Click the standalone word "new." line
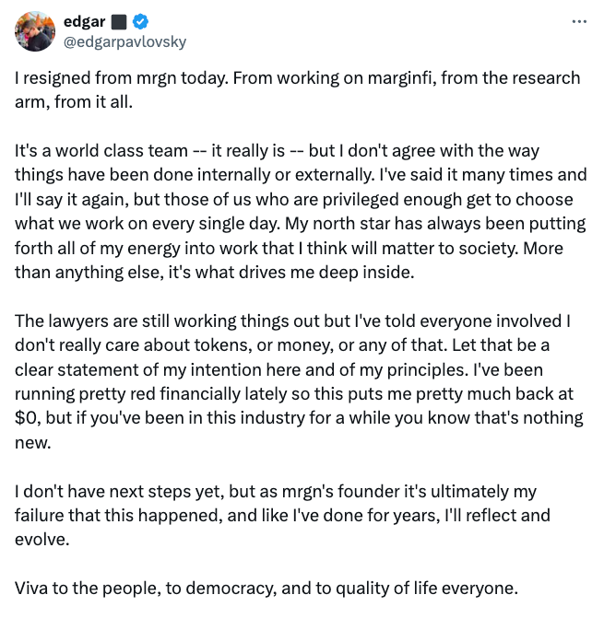This screenshot has width=604, height=618. click(33, 443)
